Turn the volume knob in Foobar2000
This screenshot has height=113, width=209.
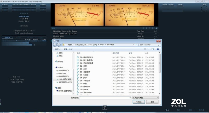(204, 9)
